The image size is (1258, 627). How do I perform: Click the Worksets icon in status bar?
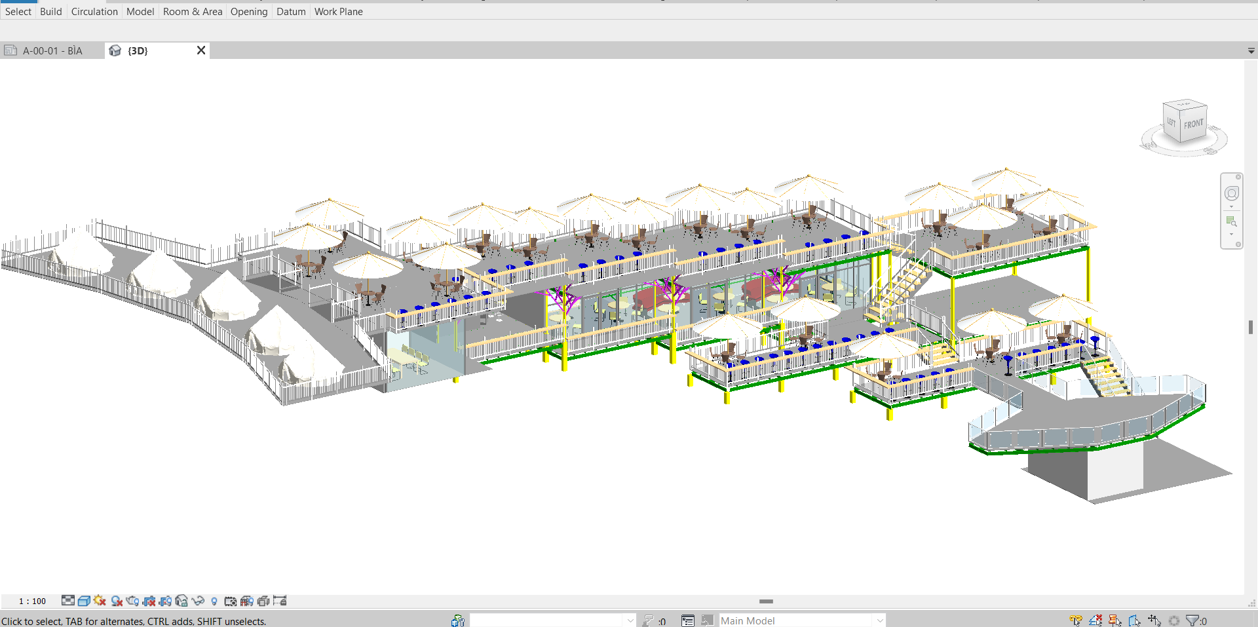(x=457, y=620)
